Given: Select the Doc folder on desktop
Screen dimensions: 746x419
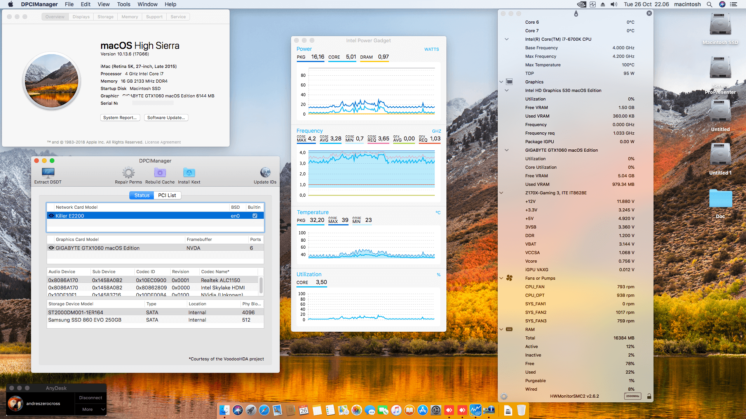Looking at the screenshot, I should [x=720, y=203].
